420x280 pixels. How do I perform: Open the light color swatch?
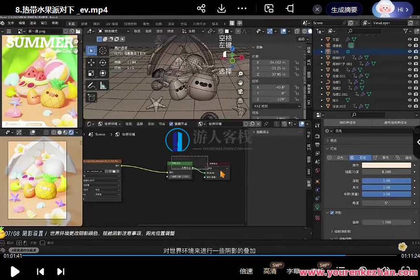click(x=386, y=165)
